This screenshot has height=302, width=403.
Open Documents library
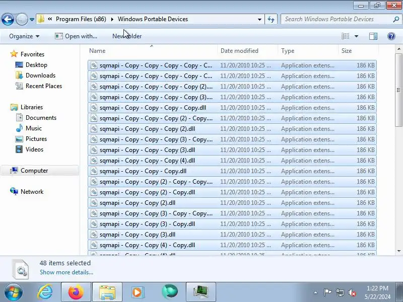point(41,118)
